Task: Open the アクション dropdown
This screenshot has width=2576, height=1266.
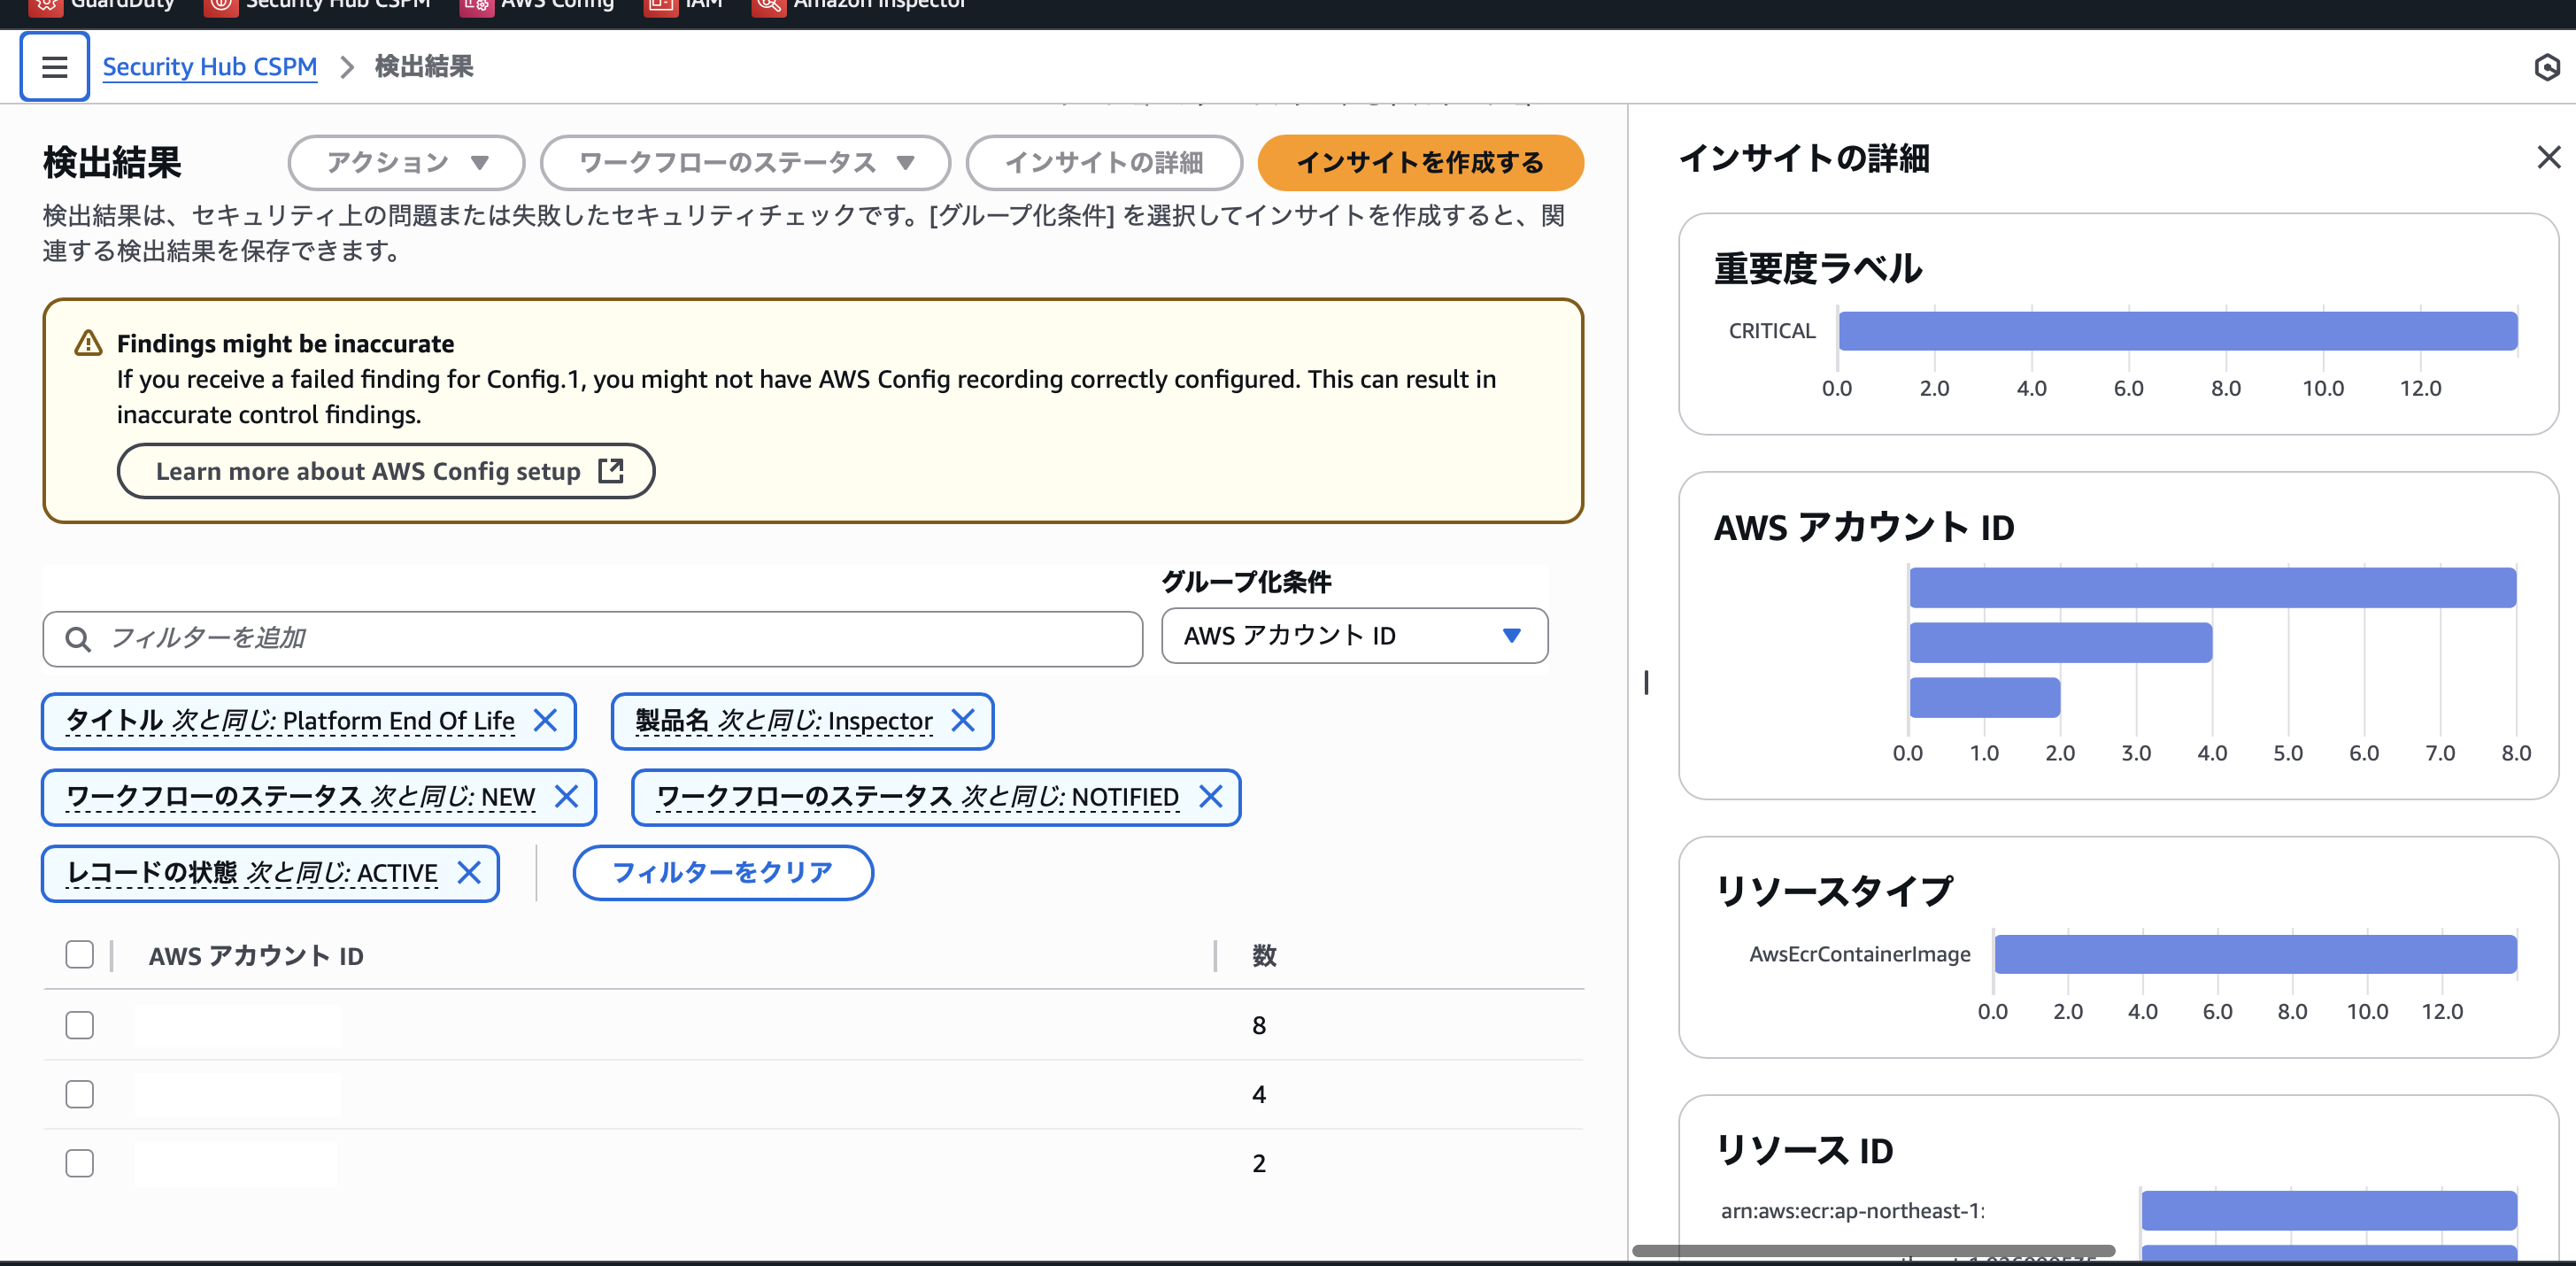Action: 405,162
